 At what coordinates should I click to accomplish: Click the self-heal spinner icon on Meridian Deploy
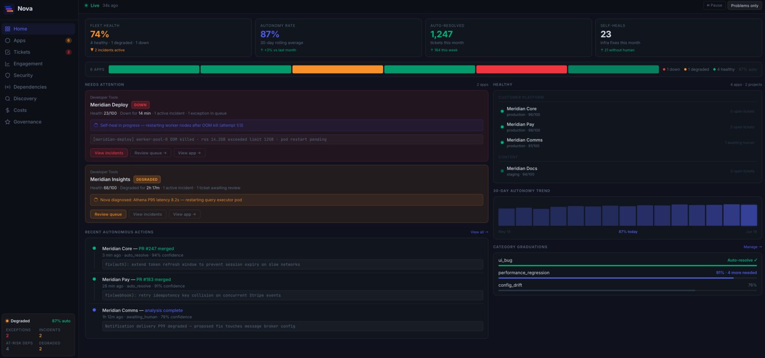coord(96,125)
